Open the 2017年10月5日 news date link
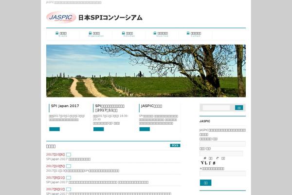Viewport: 292px width, 195px height. (55, 166)
